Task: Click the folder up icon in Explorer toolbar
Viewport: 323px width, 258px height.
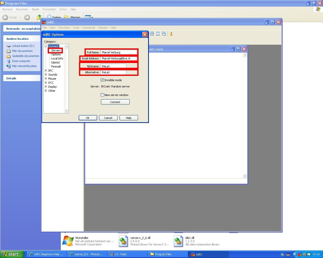Action: [39, 17]
